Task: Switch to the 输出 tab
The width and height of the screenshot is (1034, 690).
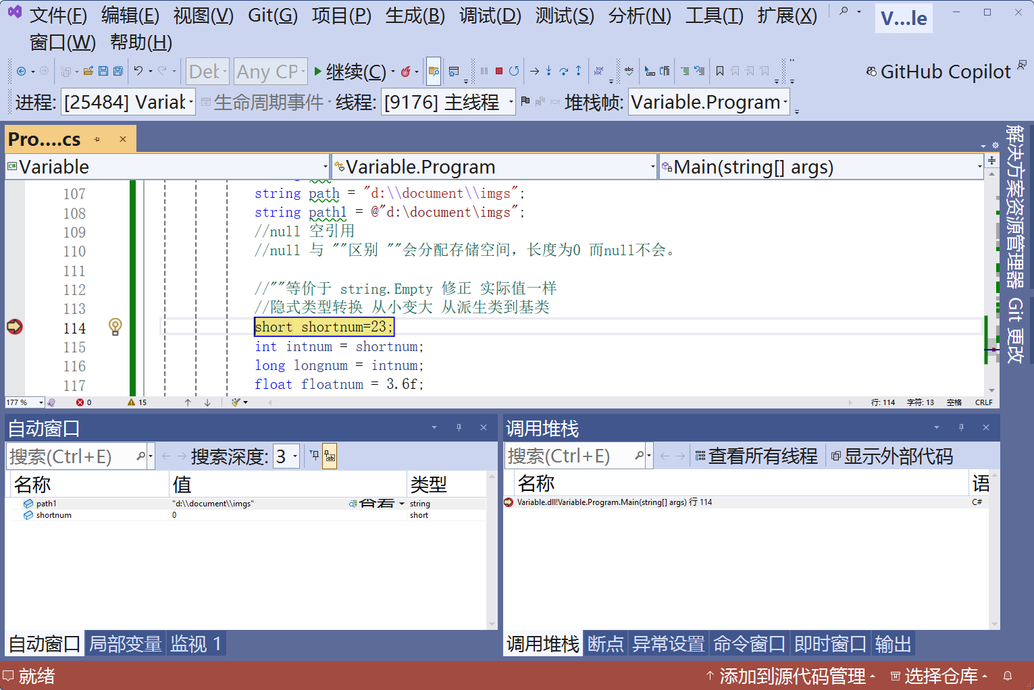Action: [893, 643]
